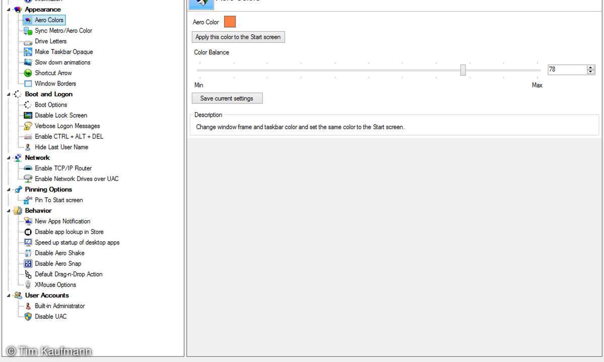Click the Sync Metro/Aero Color icon
The image size is (604, 362).
(x=28, y=31)
